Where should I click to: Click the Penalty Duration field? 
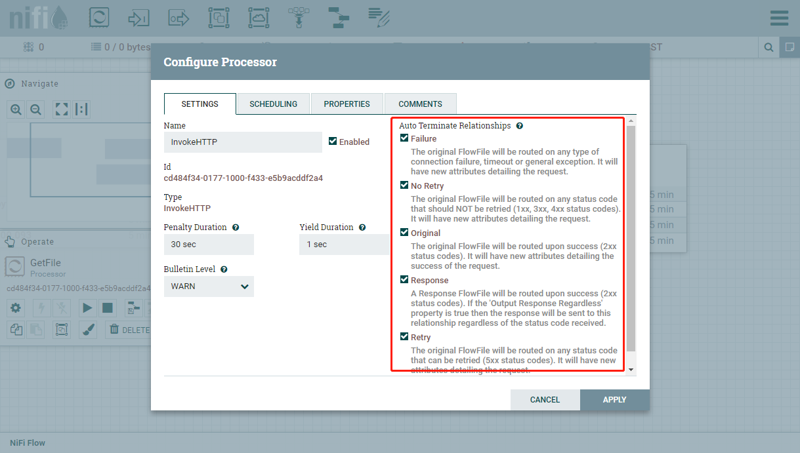tap(209, 245)
